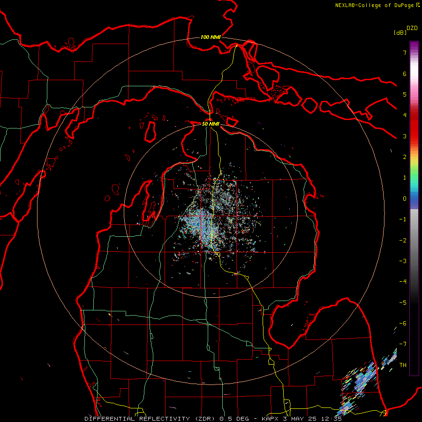Click the 6 value on color scale
422x422 pixels.
[405, 74]
